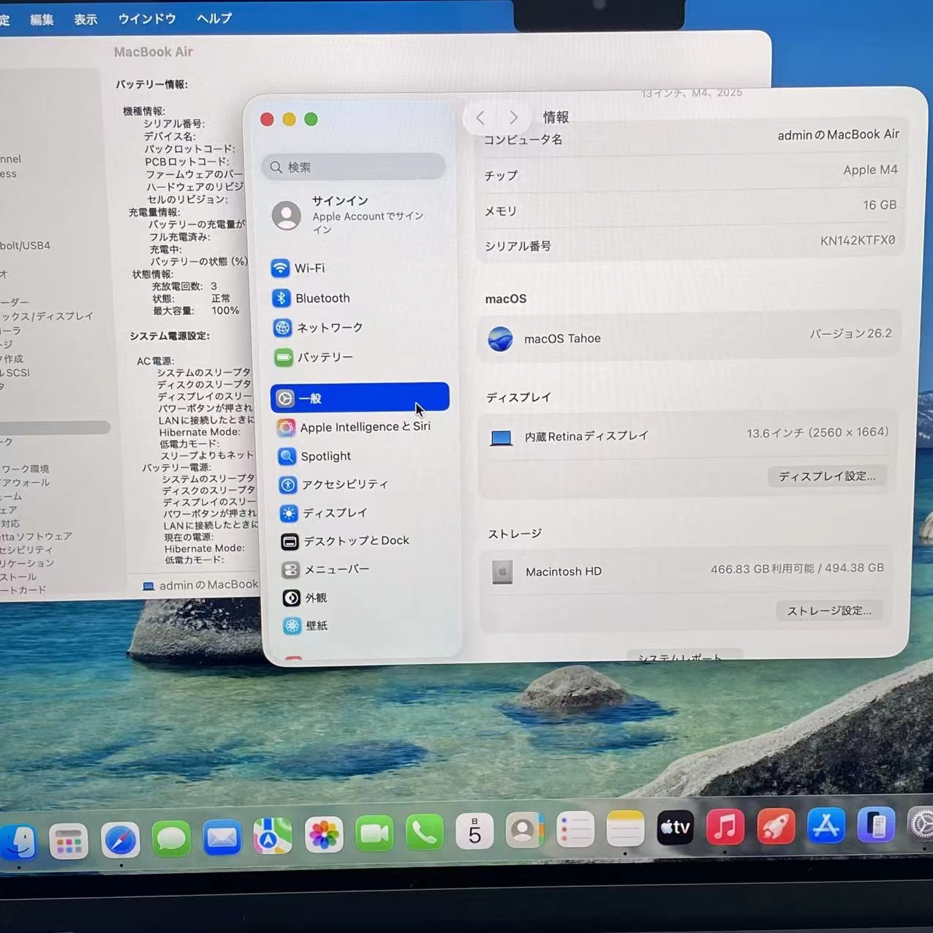
Task: Click the ディスプレイ設定 button
Action: point(827,476)
